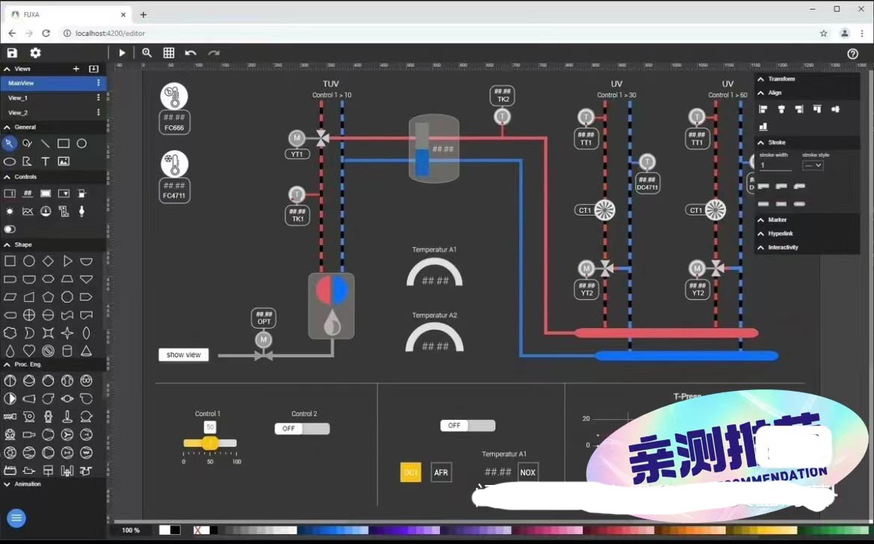Open View_1 in the views list
This screenshot has height=544, width=874.
(x=18, y=98)
